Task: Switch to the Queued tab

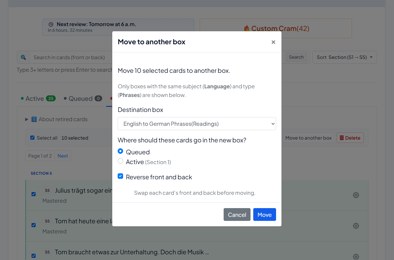Action: click(x=83, y=99)
